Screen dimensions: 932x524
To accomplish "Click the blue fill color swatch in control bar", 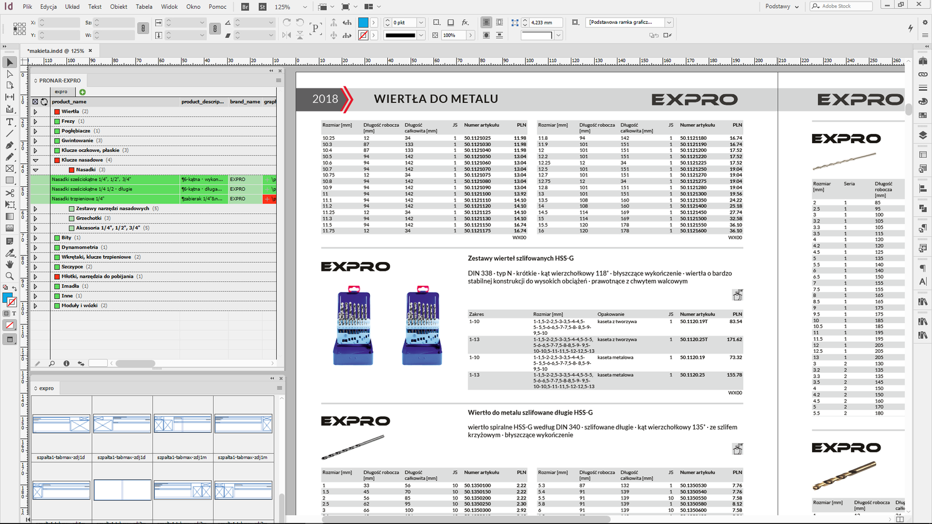I will click(363, 22).
